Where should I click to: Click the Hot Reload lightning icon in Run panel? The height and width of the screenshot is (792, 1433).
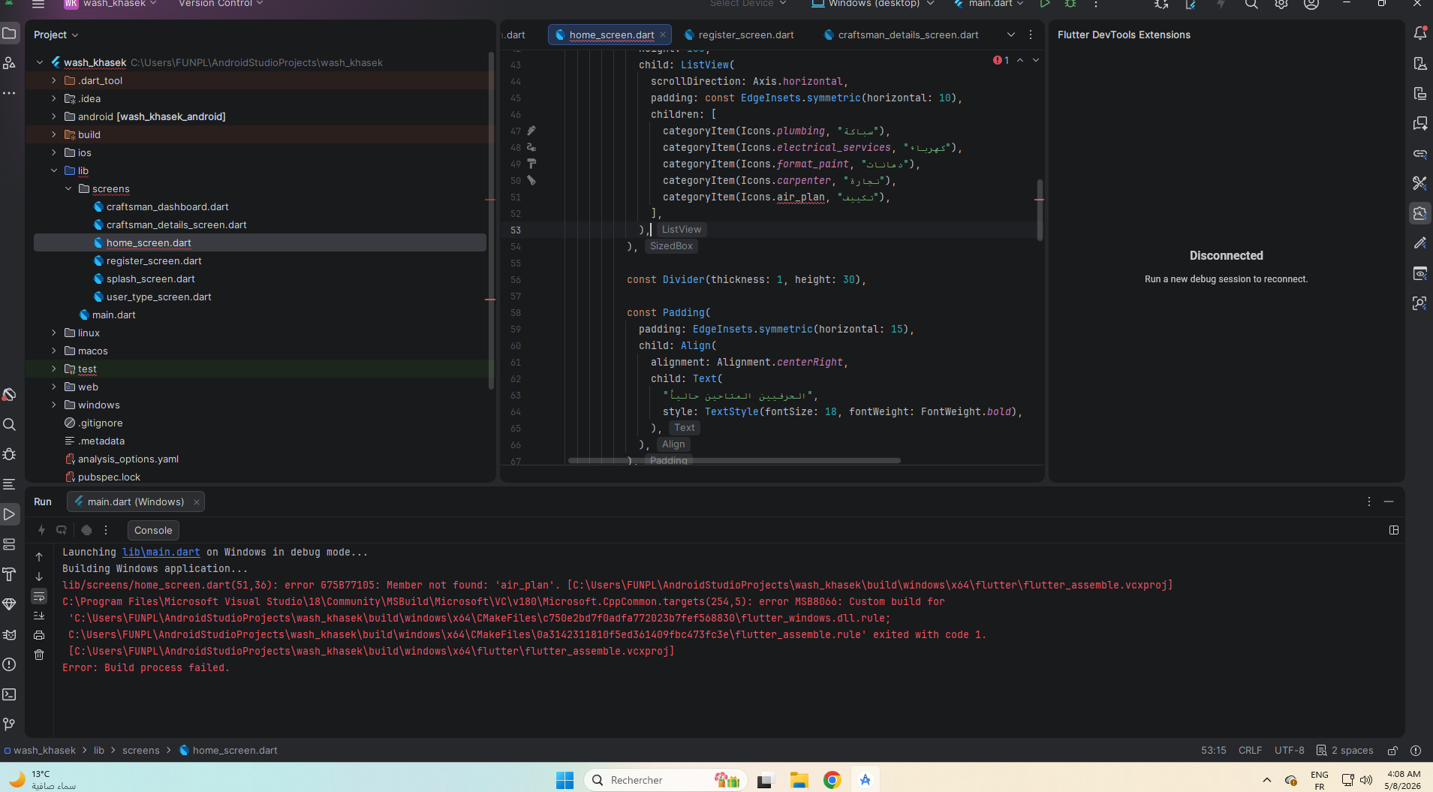tap(41, 530)
